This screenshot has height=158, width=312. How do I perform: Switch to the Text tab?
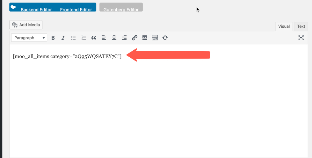[x=301, y=26]
